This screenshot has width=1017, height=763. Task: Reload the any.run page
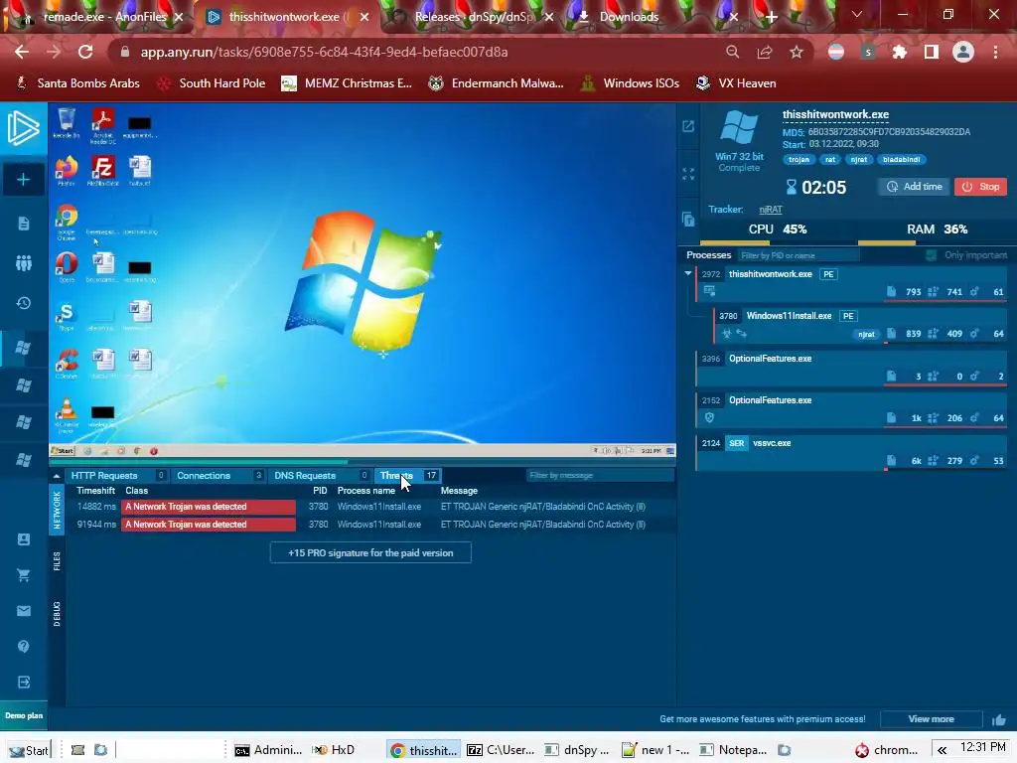[85, 52]
